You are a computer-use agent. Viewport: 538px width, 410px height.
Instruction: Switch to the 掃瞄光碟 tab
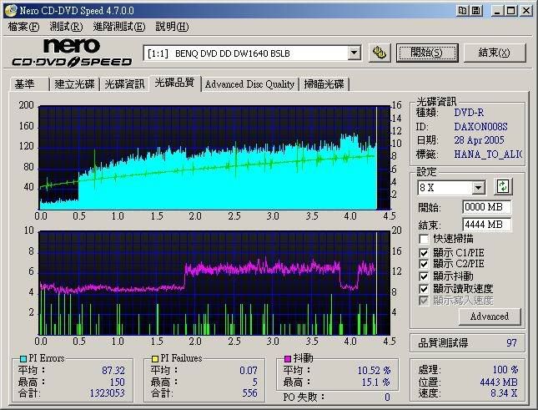point(324,84)
